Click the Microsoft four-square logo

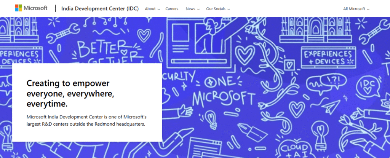coord(18,8)
